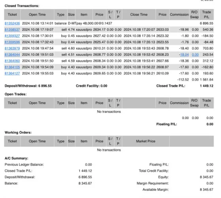Open ticket link 81359596
This screenshot has height=198, width=221.
pyautogui.click(x=12, y=42)
